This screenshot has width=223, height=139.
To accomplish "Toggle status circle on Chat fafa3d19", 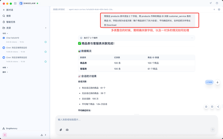I will (45, 42).
